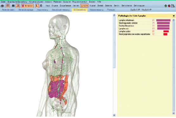Click the green hand icon
The width and height of the screenshot is (176, 118).
point(166,6)
